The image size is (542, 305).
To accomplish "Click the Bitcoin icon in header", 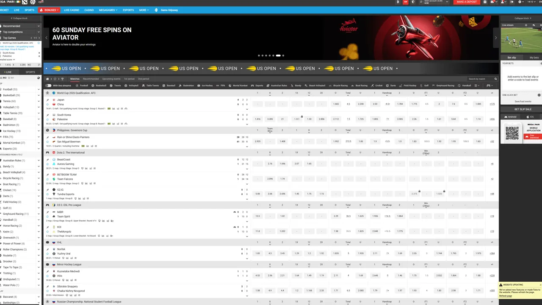I will 398,2.
